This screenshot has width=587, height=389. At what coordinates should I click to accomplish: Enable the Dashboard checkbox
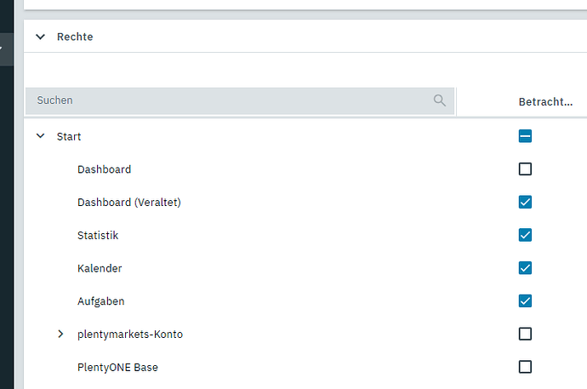point(525,169)
